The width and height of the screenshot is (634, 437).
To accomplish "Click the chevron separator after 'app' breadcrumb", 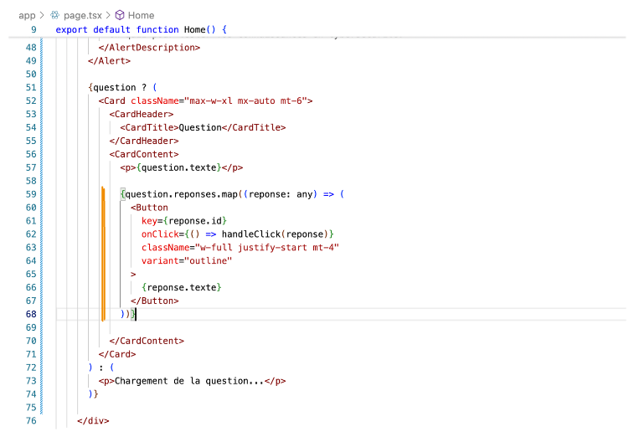I will 43,15.
